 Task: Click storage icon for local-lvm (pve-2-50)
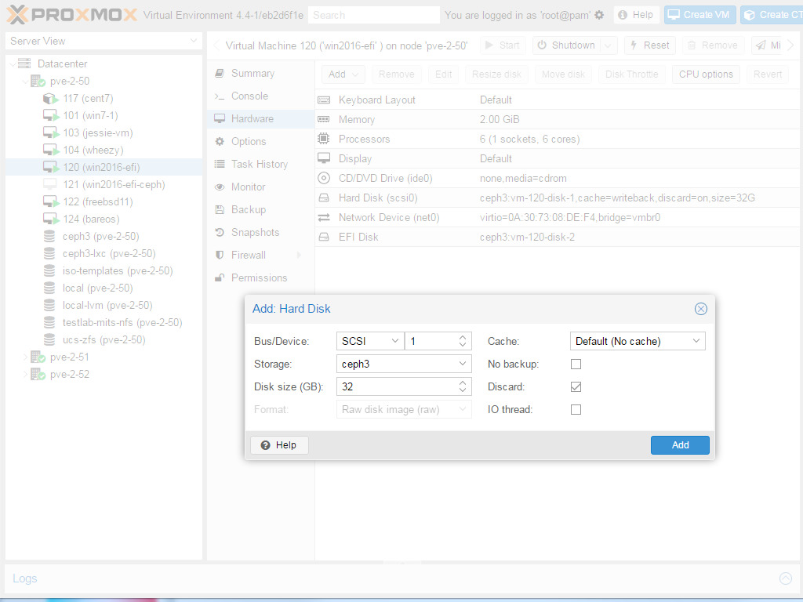point(49,305)
